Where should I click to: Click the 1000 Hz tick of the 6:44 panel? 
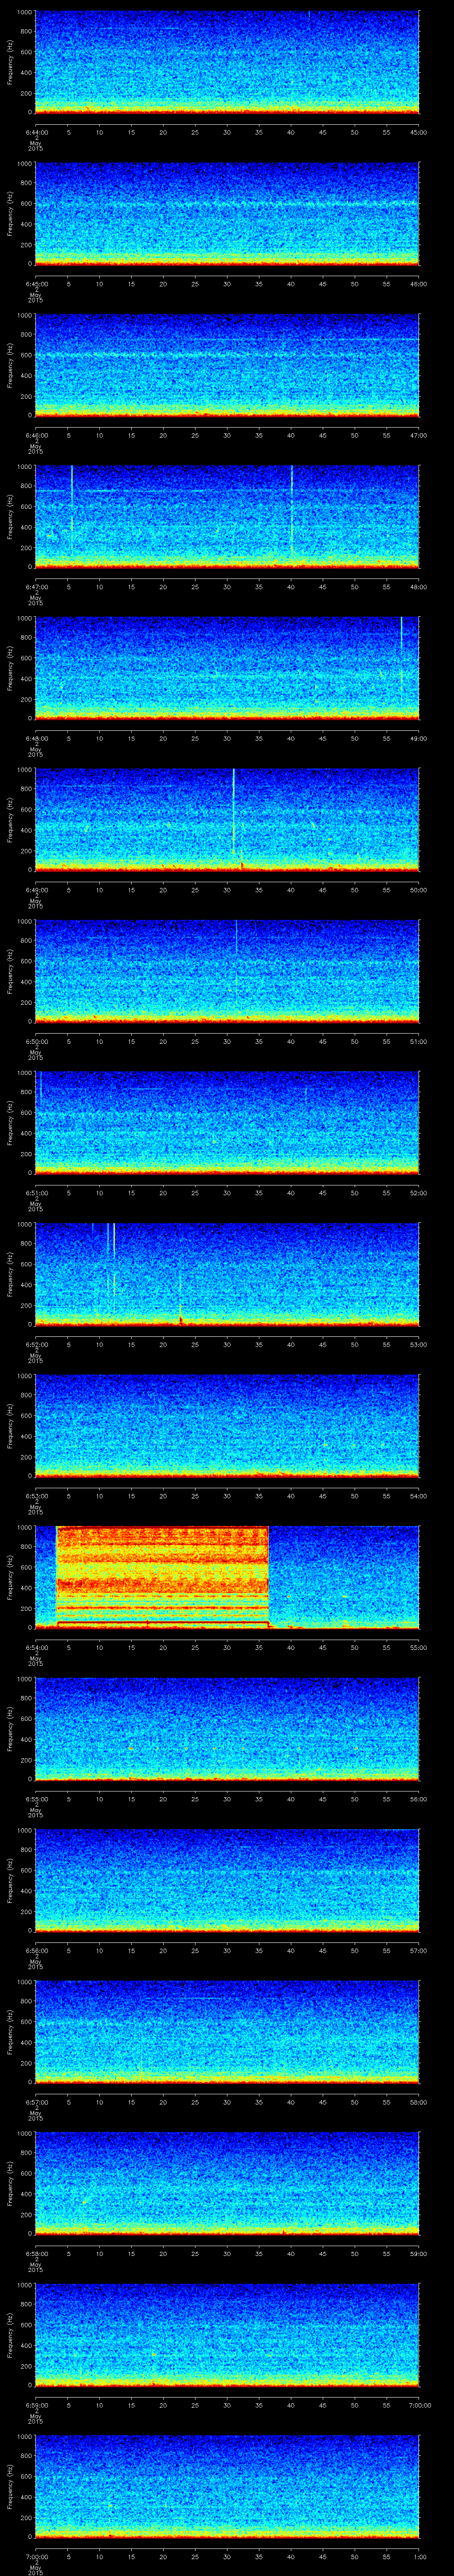click(25, 12)
